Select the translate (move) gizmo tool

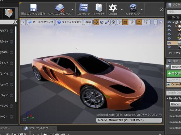point(96,22)
